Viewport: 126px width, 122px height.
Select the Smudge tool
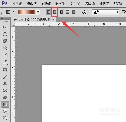5,111
